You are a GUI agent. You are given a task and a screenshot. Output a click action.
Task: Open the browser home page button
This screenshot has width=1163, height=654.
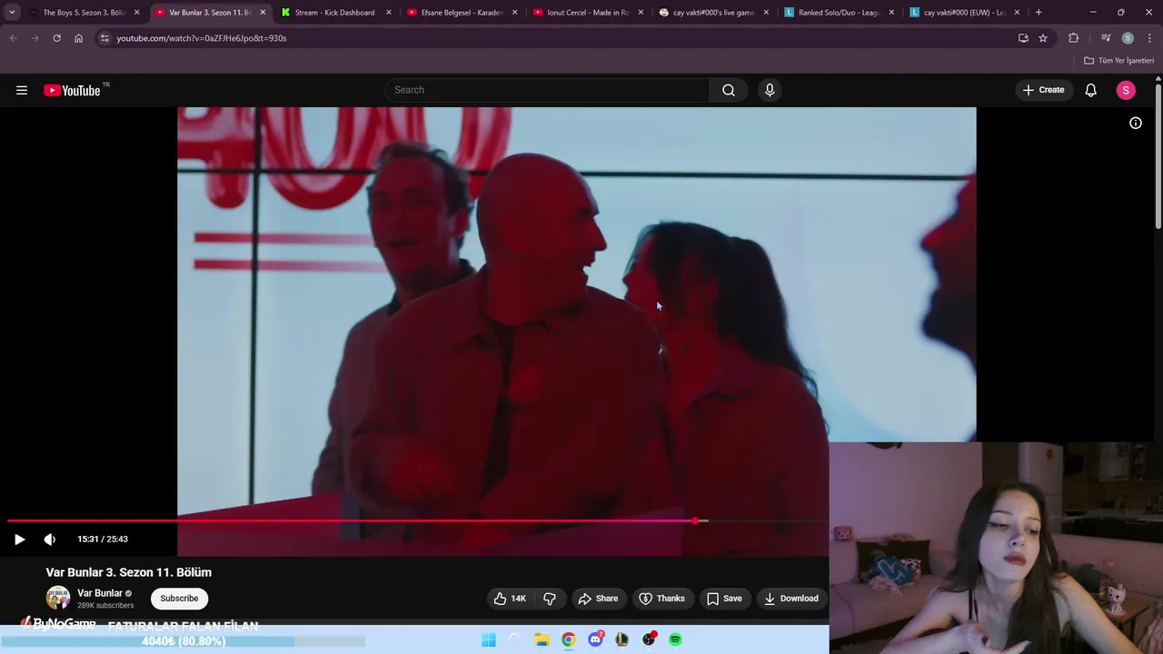click(78, 38)
